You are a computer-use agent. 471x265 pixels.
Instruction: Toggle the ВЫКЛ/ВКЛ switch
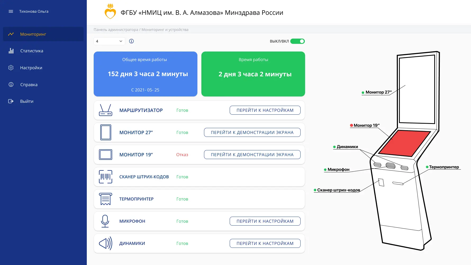(x=298, y=41)
